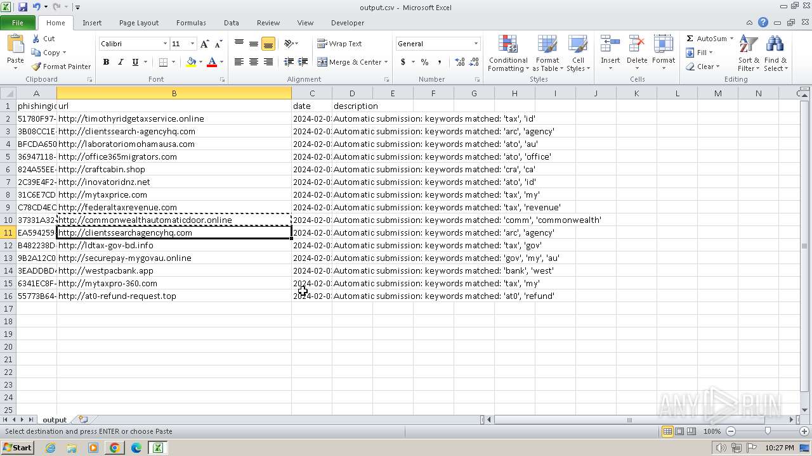Viewport: 812px width, 456px height.
Task: Open Cell Styles gallery
Action: [578, 53]
